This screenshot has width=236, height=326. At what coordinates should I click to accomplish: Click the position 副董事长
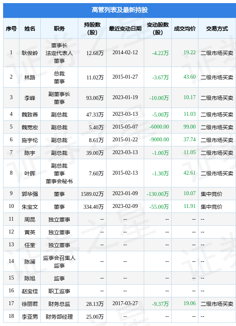click(59, 94)
